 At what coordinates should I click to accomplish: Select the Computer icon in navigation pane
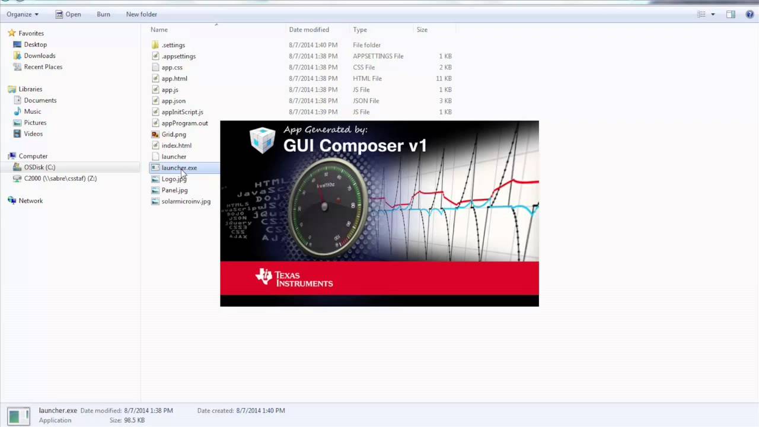(x=11, y=156)
